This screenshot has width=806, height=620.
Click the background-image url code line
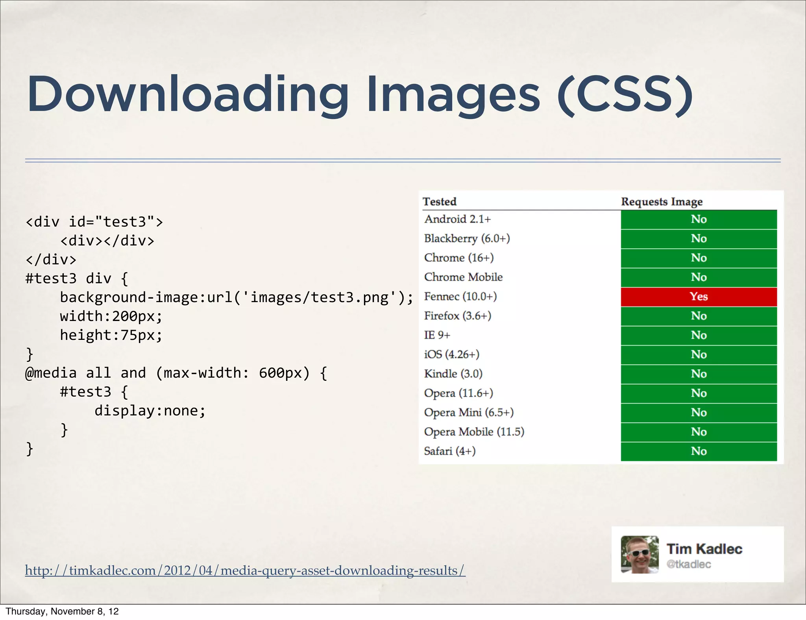237,297
